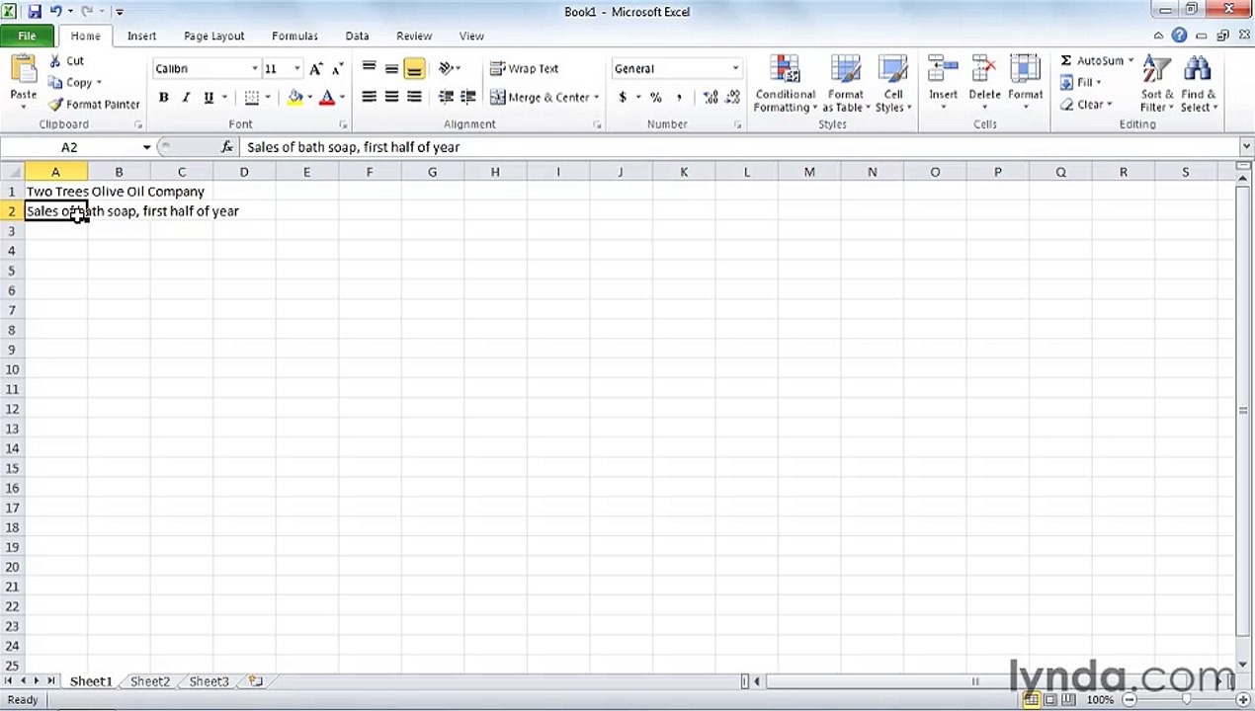Switch to the Review tab
The image size is (1255, 711).
[x=414, y=37]
